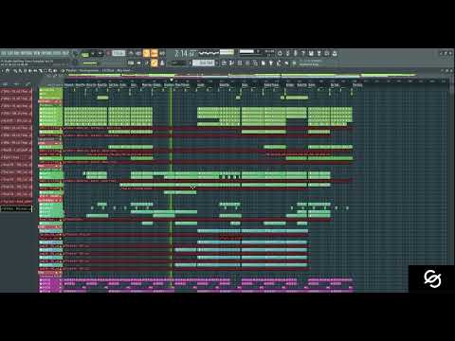Open the Mixer from main toolbar

pyautogui.click(x=247, y=63)
